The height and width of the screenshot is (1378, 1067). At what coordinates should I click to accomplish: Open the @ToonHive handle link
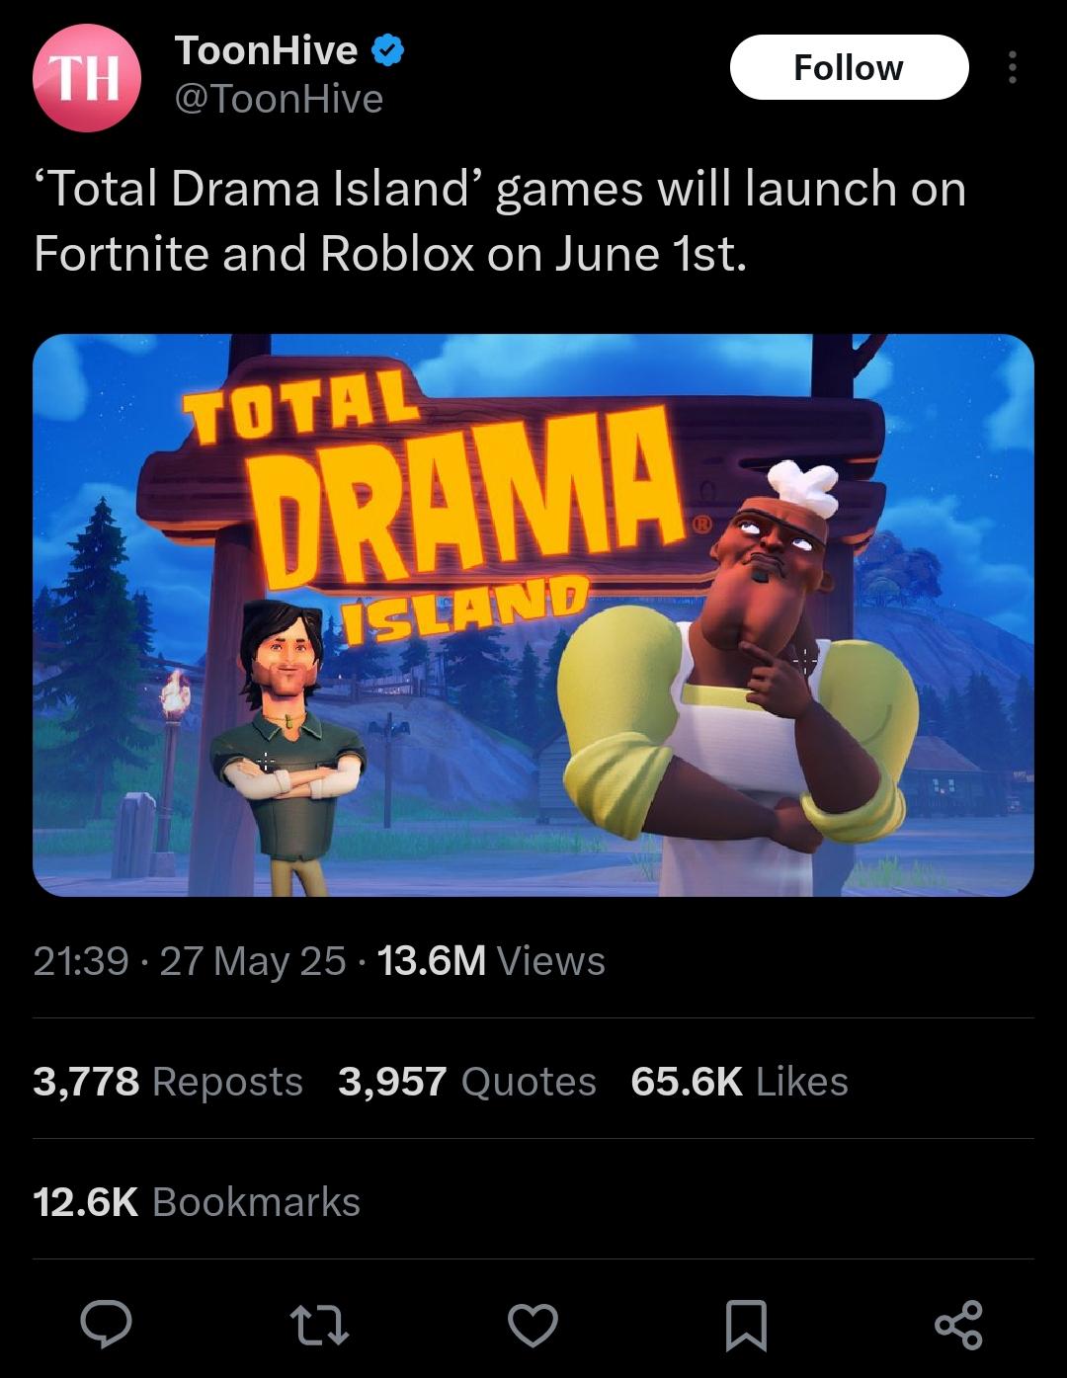pyautogui.click(x=279, y=99)
